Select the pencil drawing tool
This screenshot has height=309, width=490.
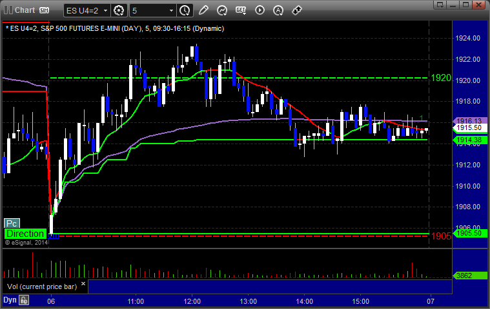tap(203, 10)
